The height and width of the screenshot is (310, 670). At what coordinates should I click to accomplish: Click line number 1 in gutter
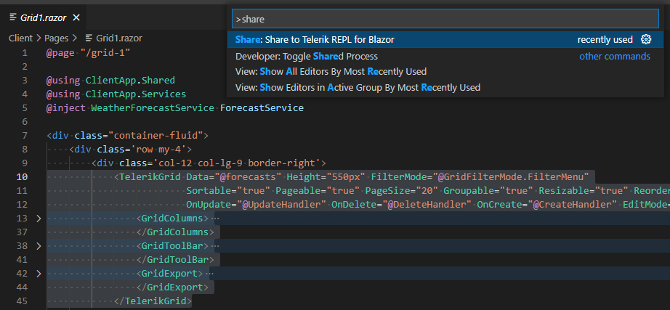click(25, 54)
